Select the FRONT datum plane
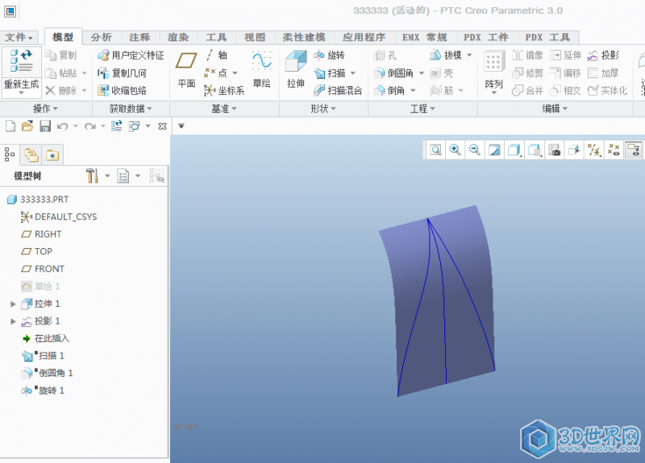This screenshot has height=463, width=645. pos(43,269)
